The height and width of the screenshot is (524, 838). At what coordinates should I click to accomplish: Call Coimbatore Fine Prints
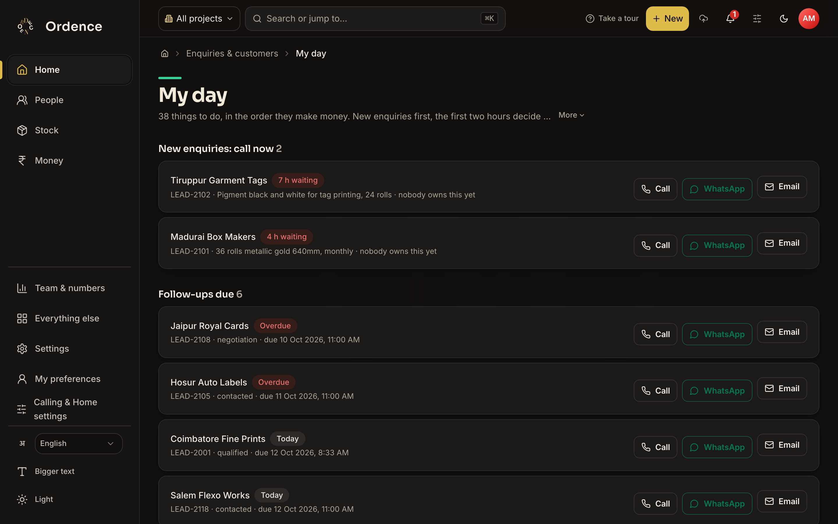[x=655, y=447]
